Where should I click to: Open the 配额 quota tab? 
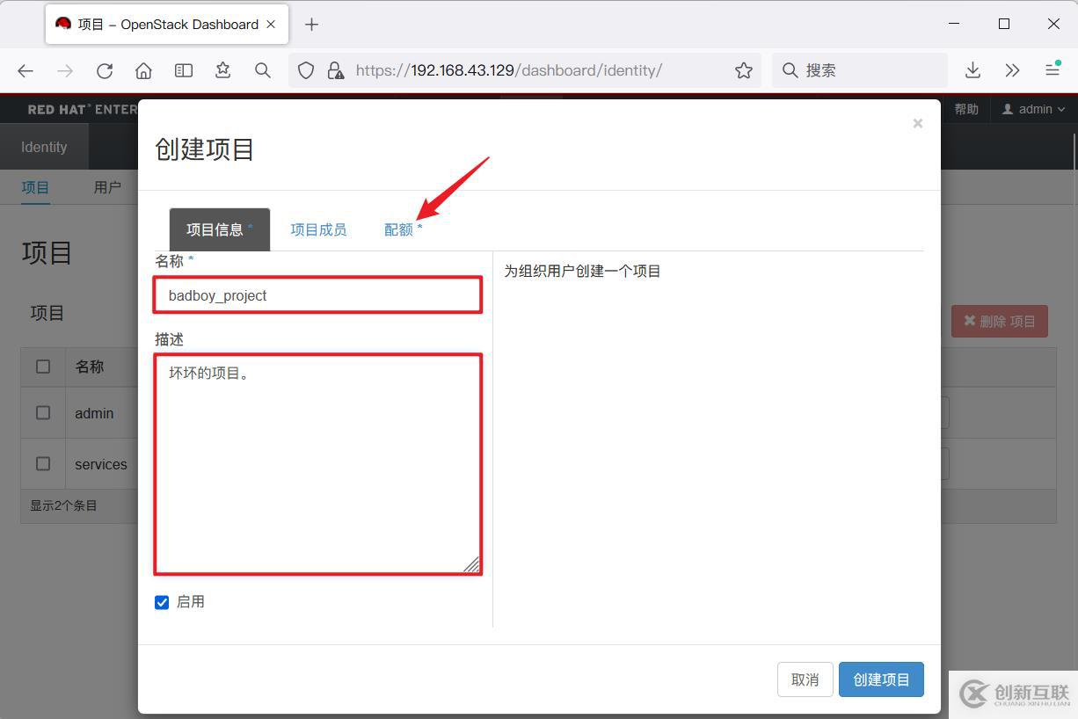coord(404,229)
